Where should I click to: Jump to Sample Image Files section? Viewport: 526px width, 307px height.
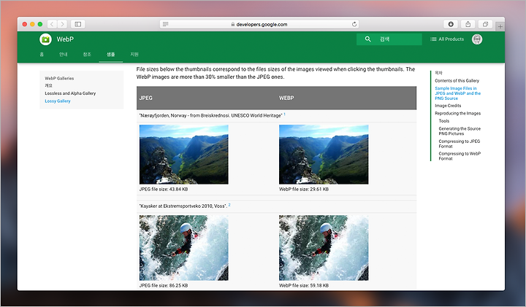click(x=457, y=93)
